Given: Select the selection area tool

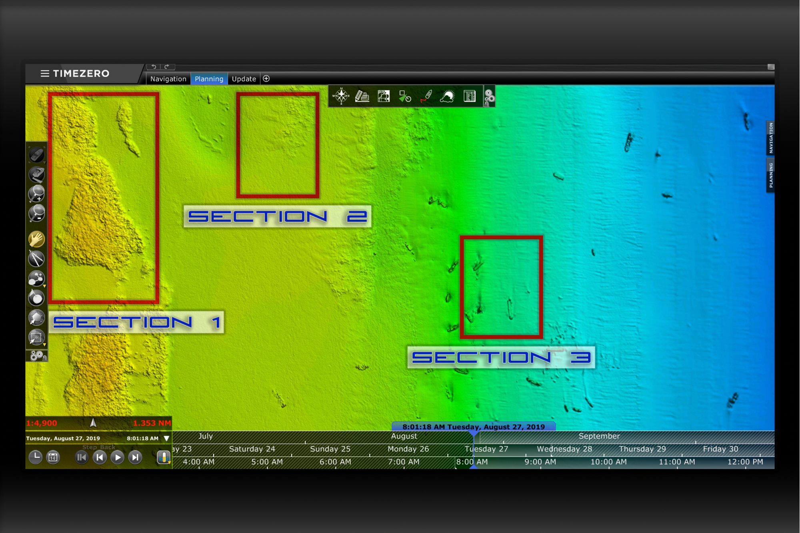Looking at the screenshot, I should click(x=36, y=337).
